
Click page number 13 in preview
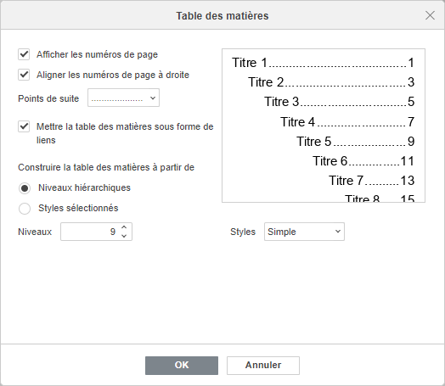coord(408,181)
